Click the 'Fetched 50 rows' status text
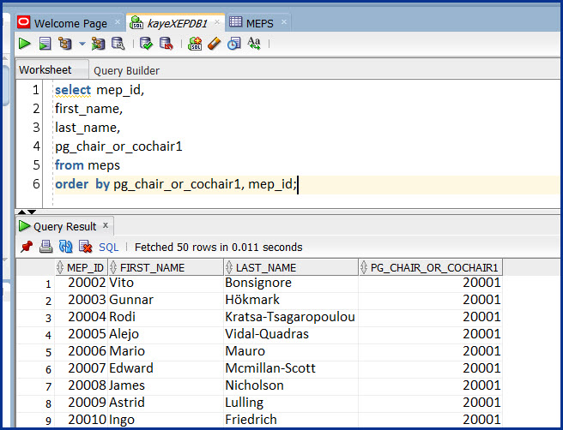 218,248
